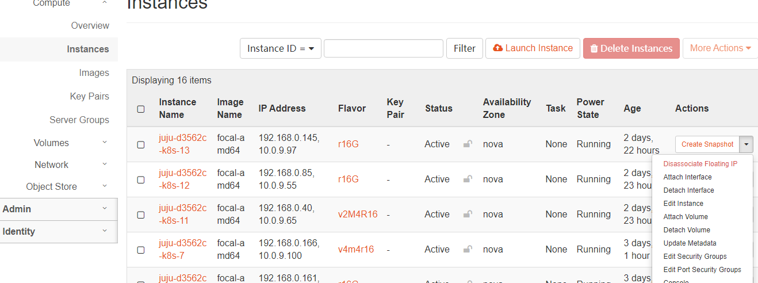Screen dimensions: 758x283
Task: Click the Availability Zone column header
Action: [507, 108]
